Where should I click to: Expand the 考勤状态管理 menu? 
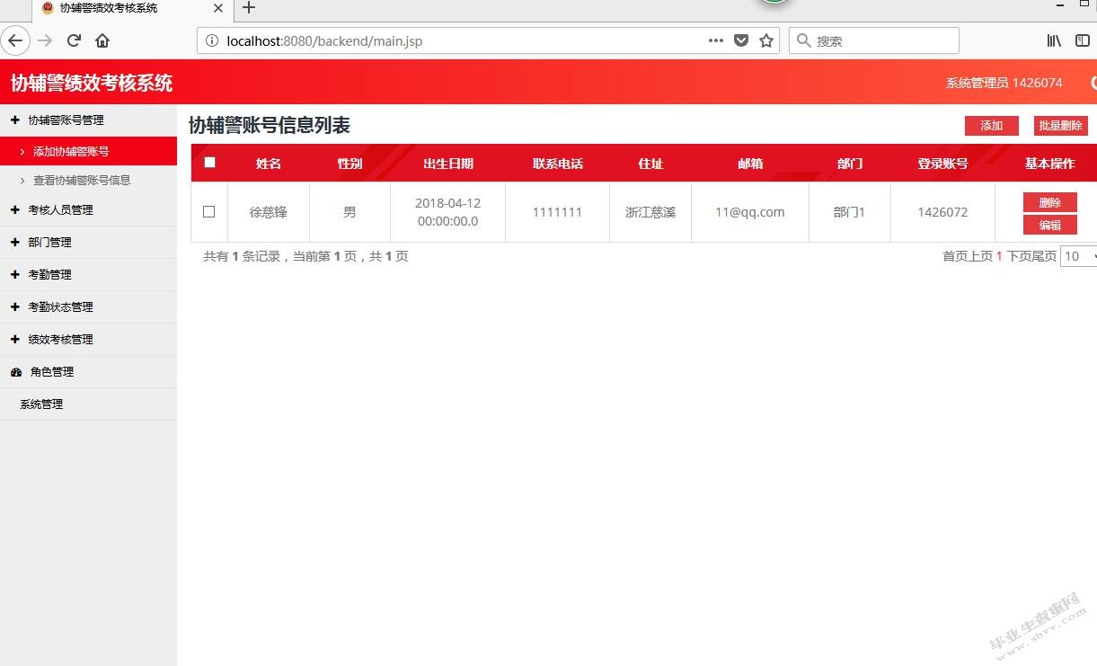click(88, 307)
